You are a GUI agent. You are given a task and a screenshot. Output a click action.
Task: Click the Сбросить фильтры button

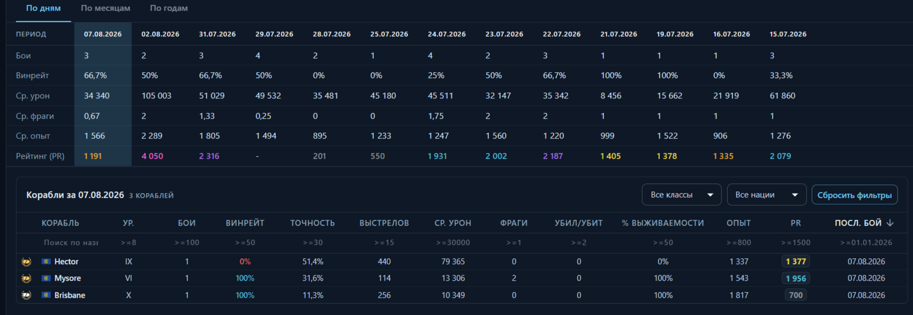(x=854, y=195)
